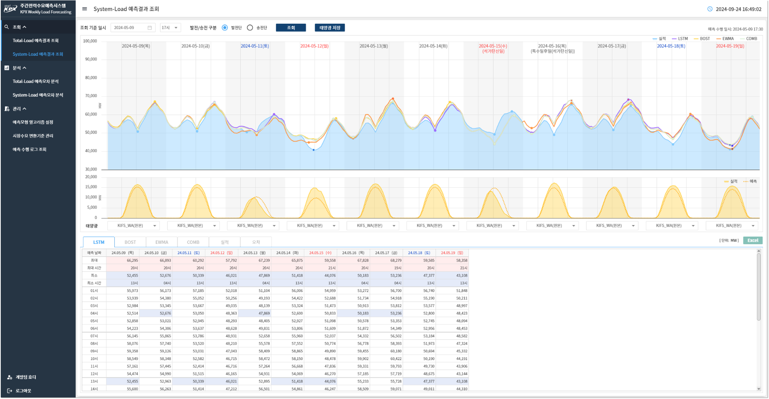Select the 발전단 radio button

[225, 28]
